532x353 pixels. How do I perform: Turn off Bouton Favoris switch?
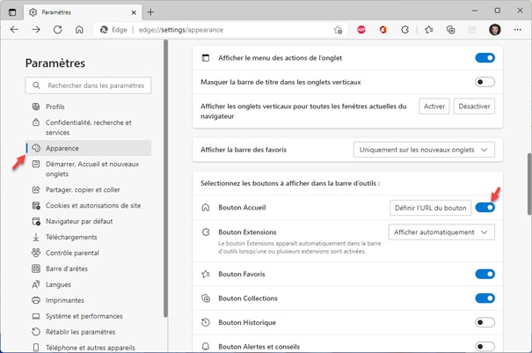coord(485,274)
